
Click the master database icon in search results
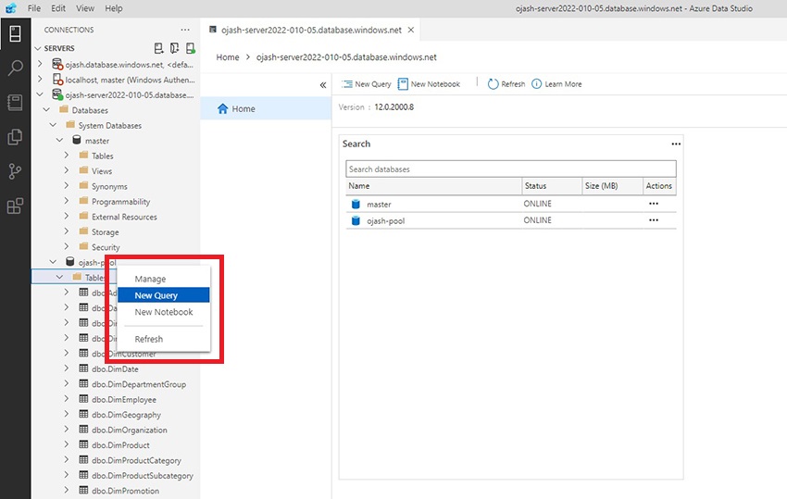(356, 205)
